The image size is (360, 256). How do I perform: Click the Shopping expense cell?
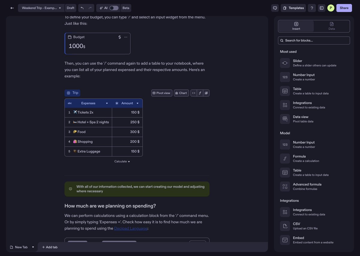(88, 142)
